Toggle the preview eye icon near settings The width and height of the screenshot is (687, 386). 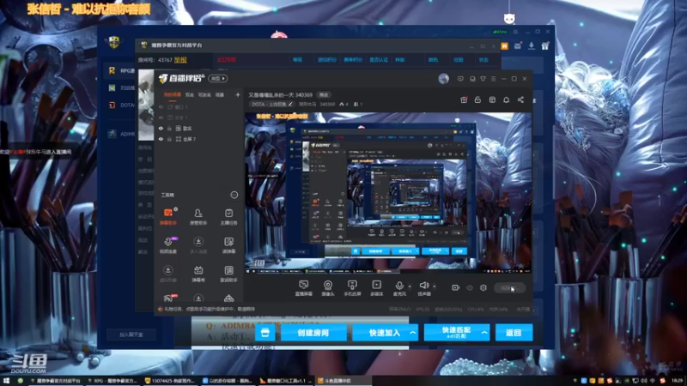(x=470, y=287)
